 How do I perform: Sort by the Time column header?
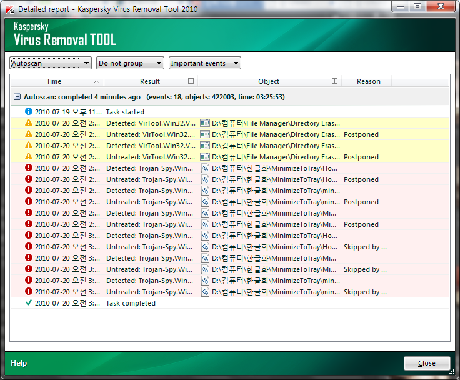click(x=57, y=81)
